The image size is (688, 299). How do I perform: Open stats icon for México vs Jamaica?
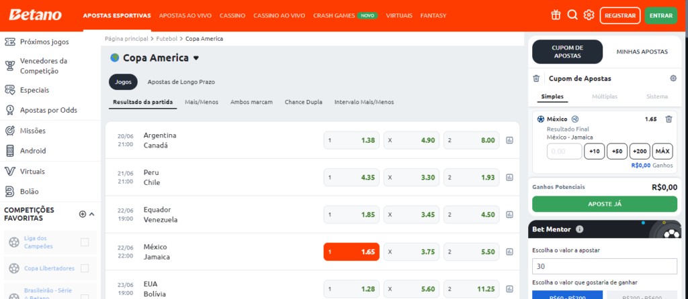[x=509, y=251]
